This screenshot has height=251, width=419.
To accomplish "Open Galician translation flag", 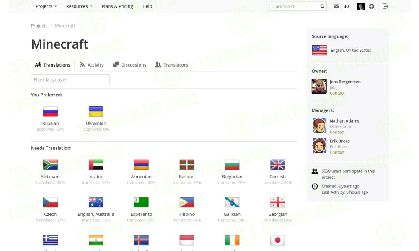I will (x=232, y=202).
